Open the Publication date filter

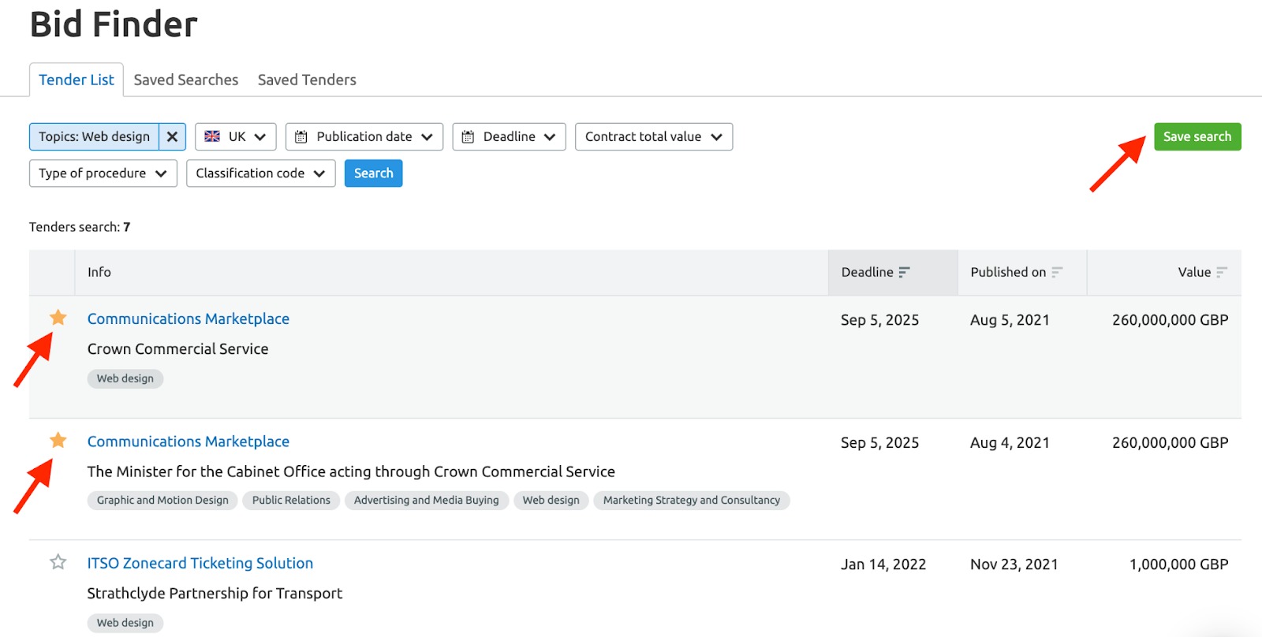click(x=364, y=136)
